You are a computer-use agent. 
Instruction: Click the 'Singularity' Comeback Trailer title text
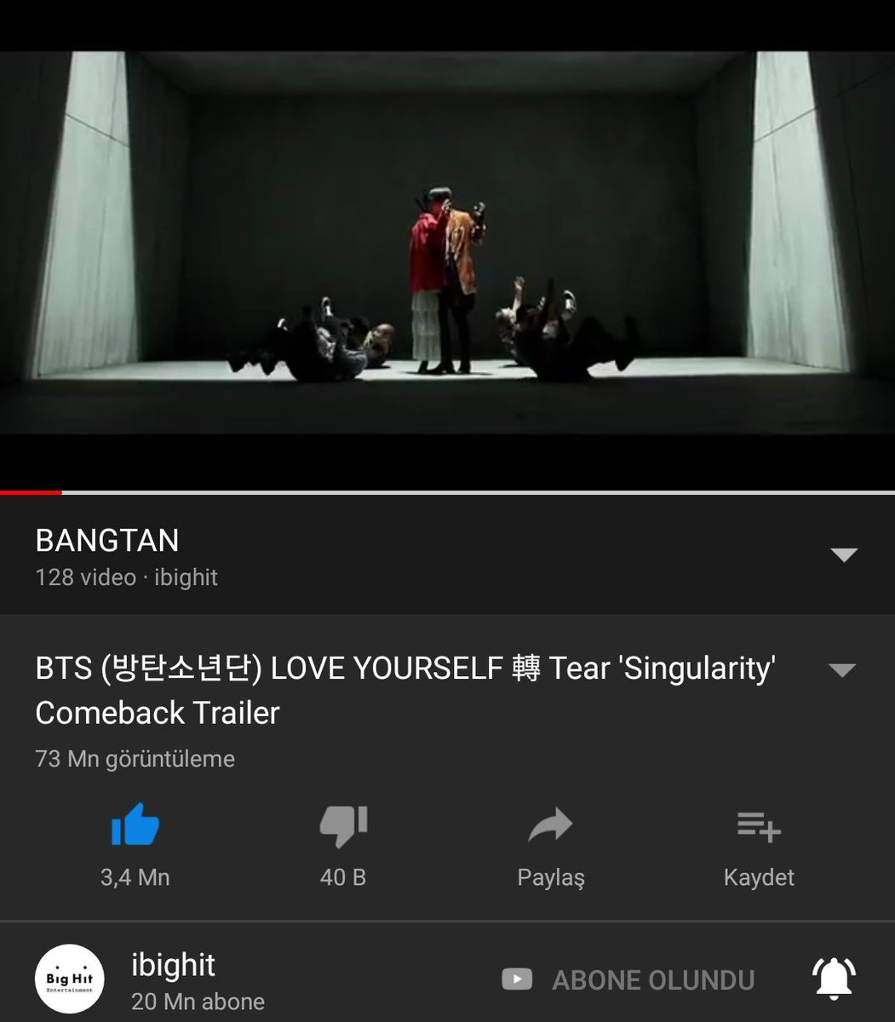coord(405,691)
